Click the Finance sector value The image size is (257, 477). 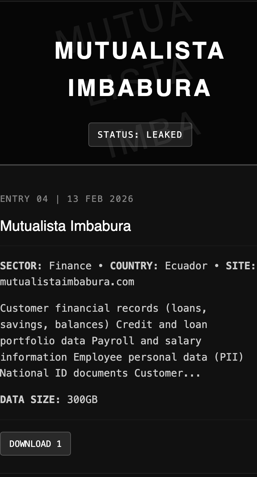[x=70, y=266]
